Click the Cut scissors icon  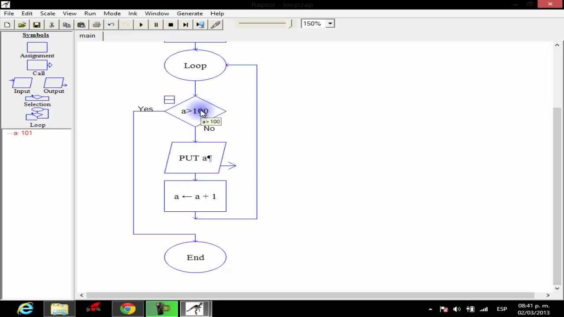[52, 25]
